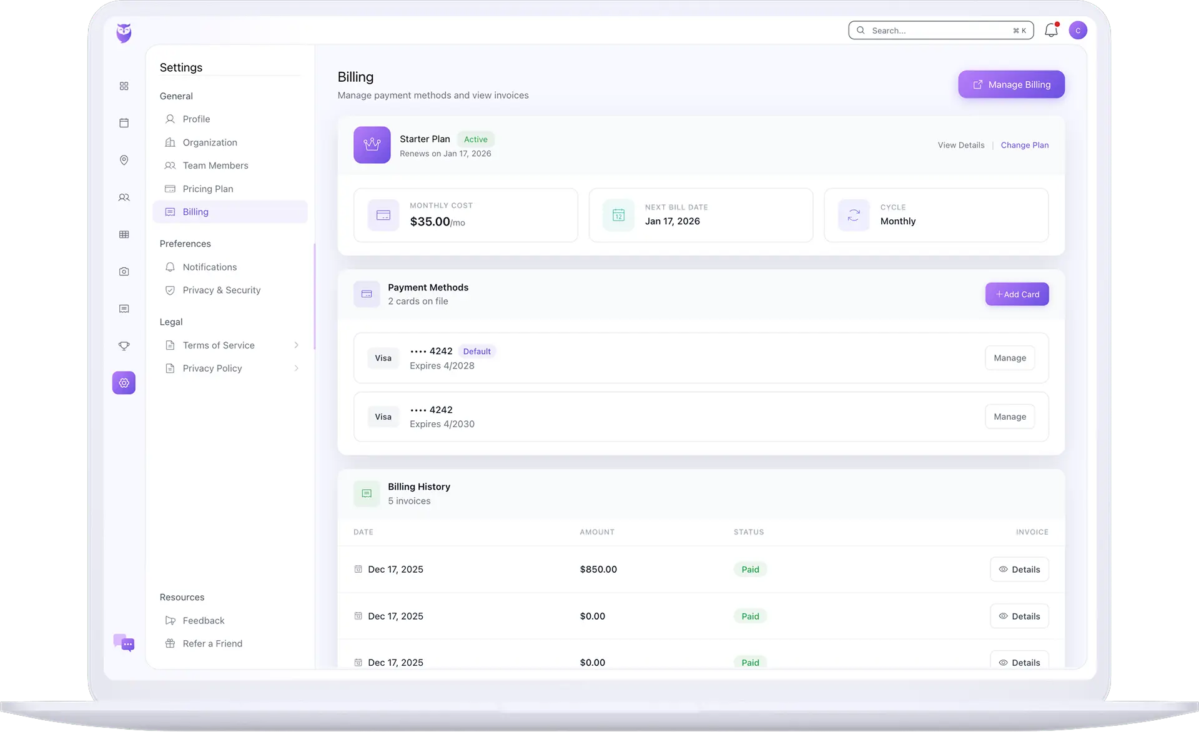This screenshot has width=1199, height=732.
Task: Click the search input field
Action: click(x=937, y=30)
